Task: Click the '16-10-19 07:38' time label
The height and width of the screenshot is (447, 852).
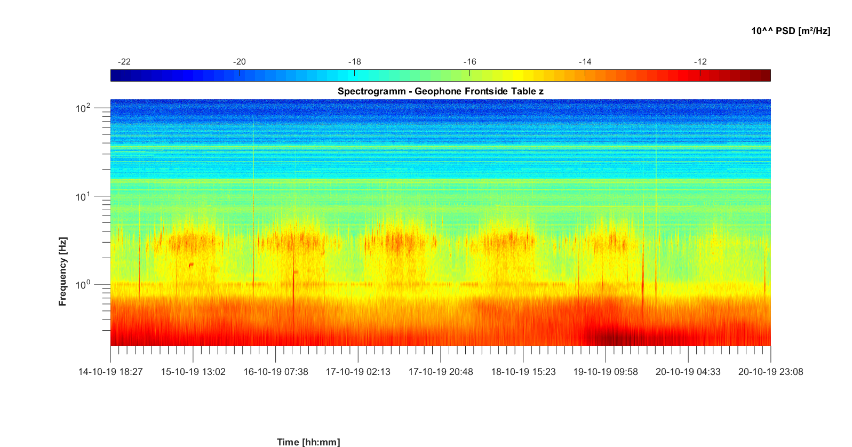Action: 276,372
